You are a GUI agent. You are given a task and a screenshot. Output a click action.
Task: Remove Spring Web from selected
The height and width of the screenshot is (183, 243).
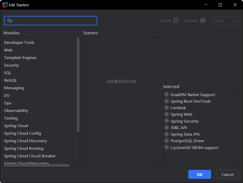(167, 114)
